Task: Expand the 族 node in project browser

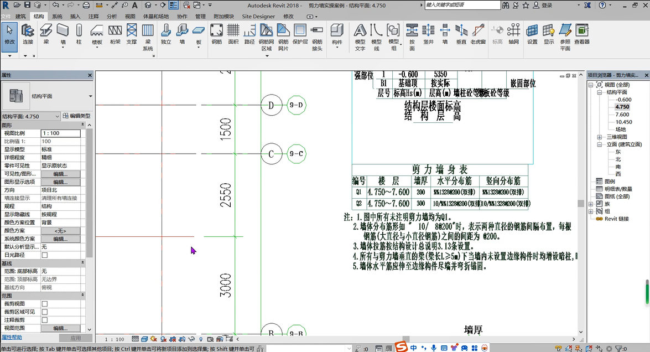Action: tap(591, 204)
